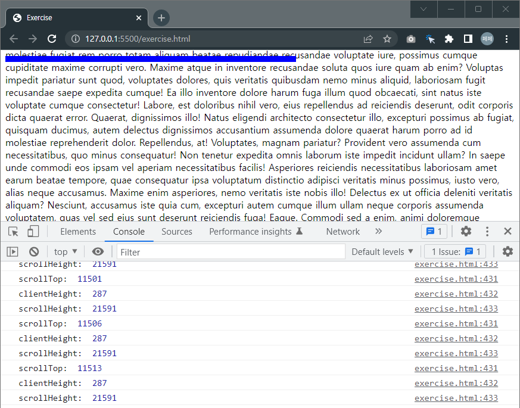Switch to Network panel
The width and height of the screenshot is (520, 408).
(x=343, y=232)
